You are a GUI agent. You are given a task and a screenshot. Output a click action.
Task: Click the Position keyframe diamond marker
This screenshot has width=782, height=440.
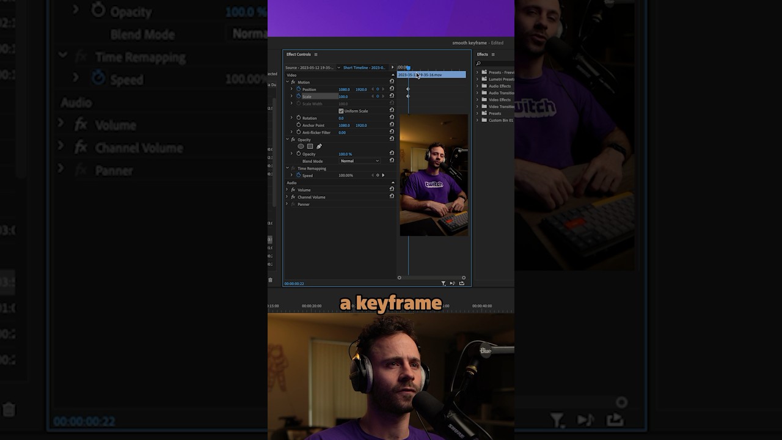click(408, 89)
